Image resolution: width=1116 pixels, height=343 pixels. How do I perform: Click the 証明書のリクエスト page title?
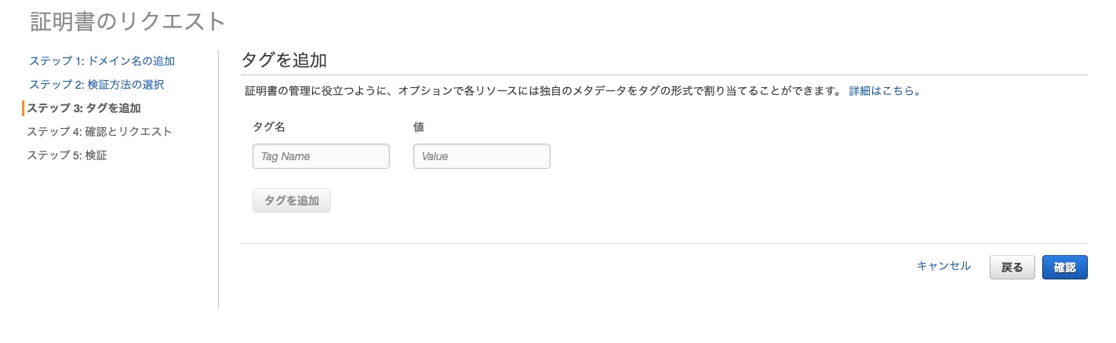(x=128, y=21)
